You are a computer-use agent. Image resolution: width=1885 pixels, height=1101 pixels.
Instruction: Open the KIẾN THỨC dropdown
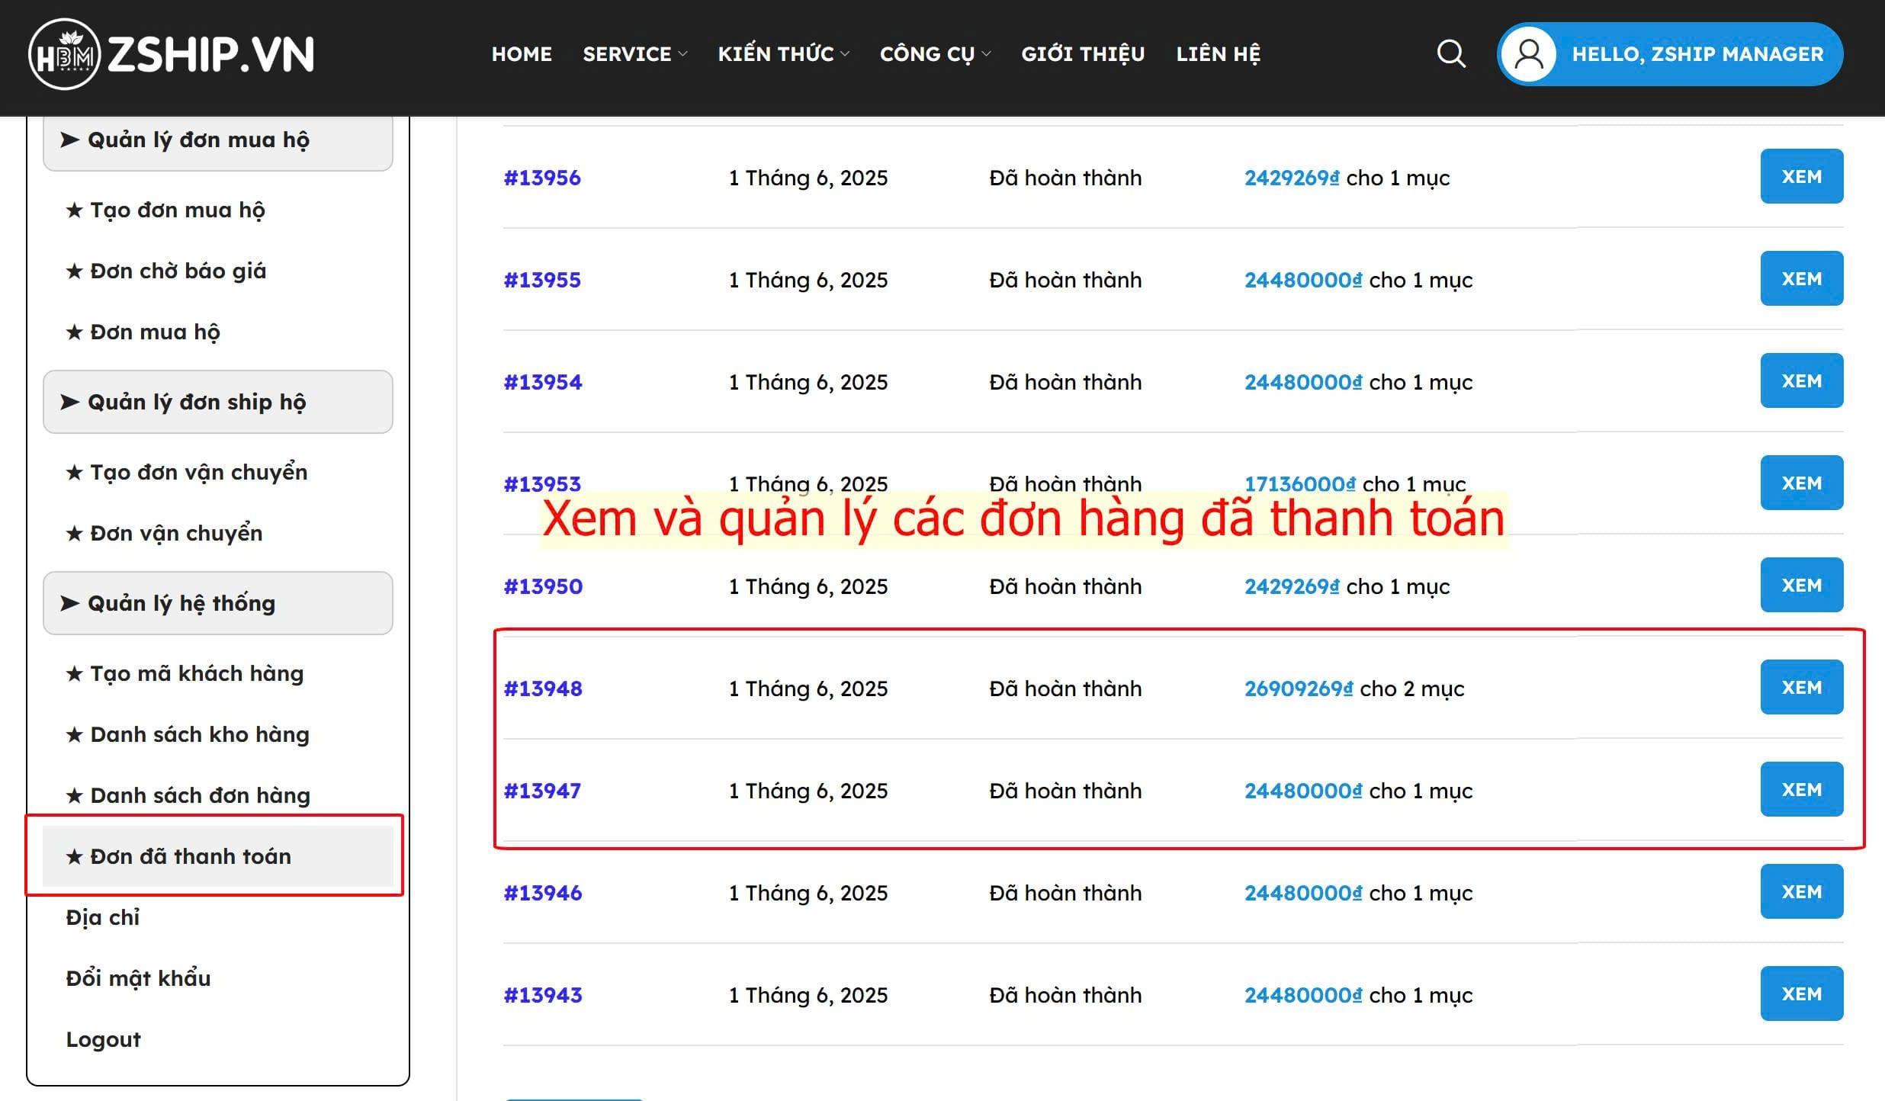pos(782,54)
